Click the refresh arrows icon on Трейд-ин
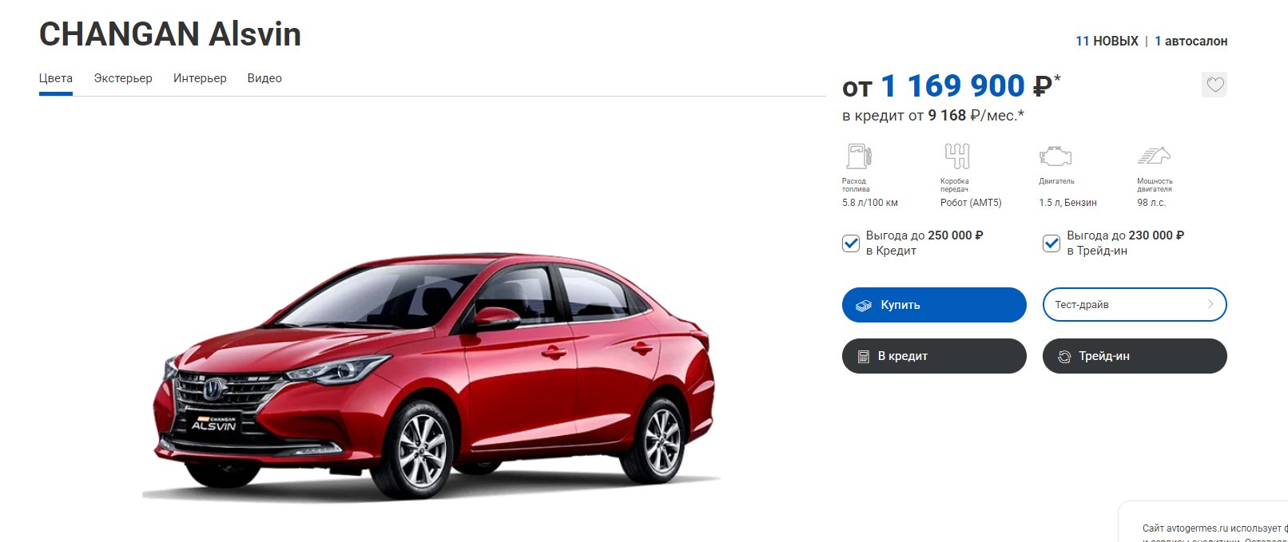Viewport: 1288px width, 542px height. pos(1064,357)
